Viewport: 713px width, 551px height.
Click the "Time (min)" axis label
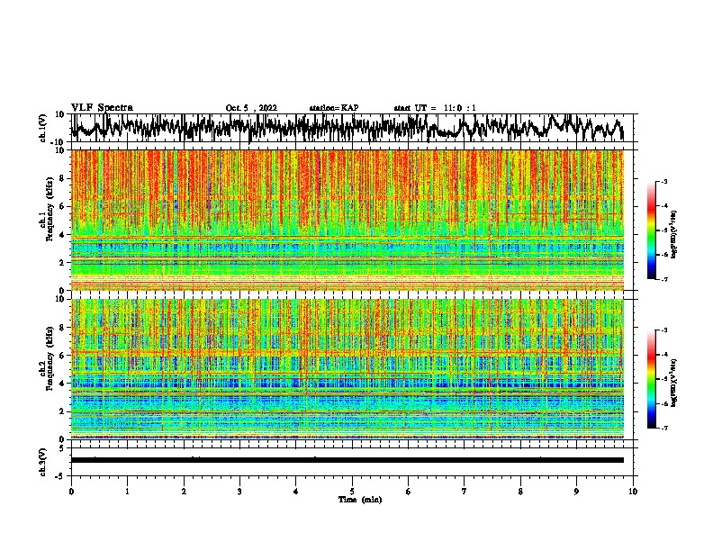coord(360,500)
